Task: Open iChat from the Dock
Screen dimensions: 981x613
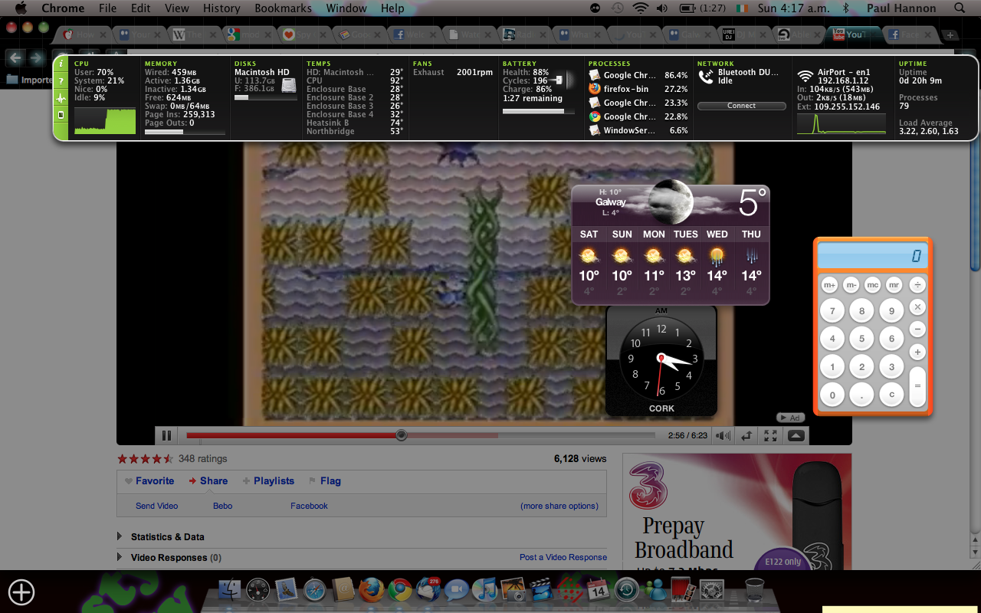Action: coord(457,590)
